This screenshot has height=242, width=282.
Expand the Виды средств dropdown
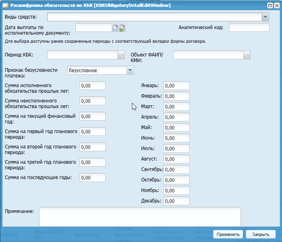pos(265,17)
